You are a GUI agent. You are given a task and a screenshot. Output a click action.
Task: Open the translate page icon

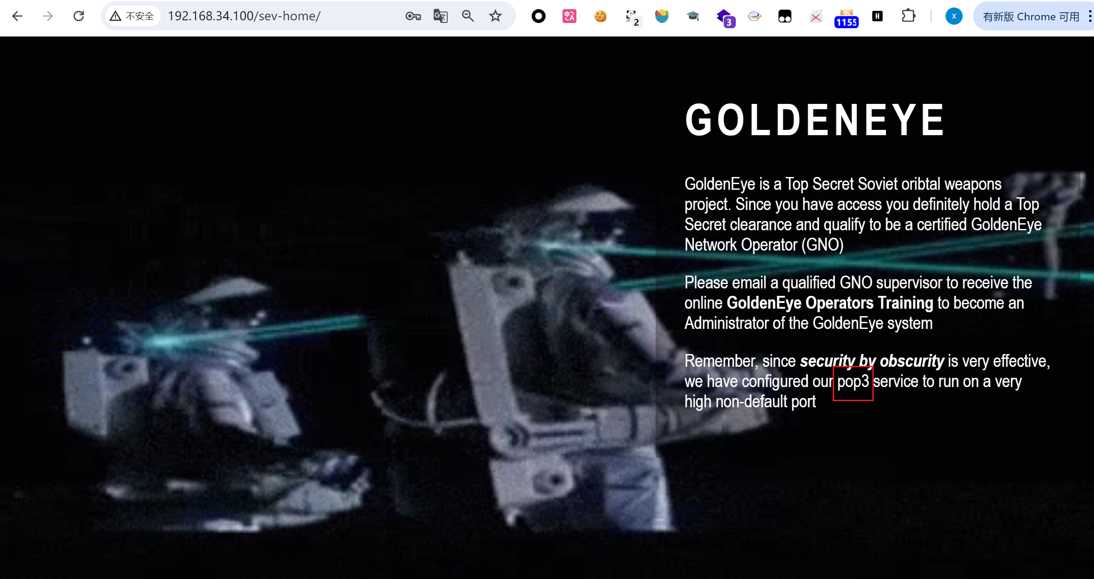tap(440, 16)
